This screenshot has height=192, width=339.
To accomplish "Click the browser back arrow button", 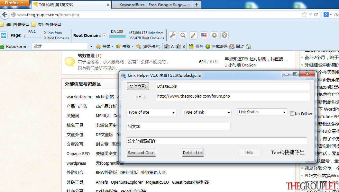I will point(4,15).
